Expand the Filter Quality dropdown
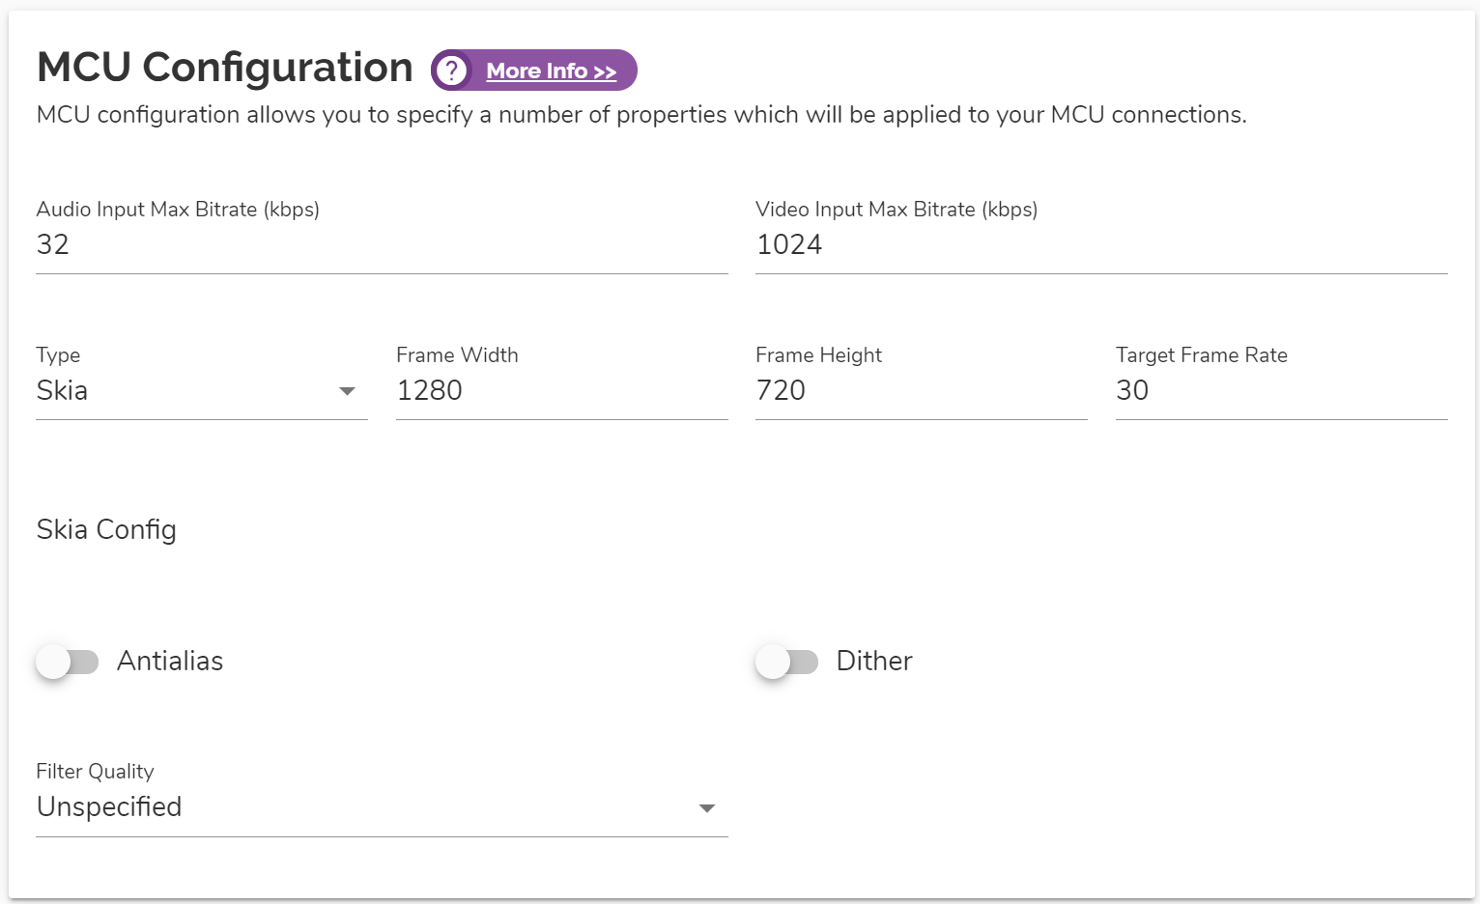Image resolution: width=1480 pixels, height=904 pixels. 382,807
